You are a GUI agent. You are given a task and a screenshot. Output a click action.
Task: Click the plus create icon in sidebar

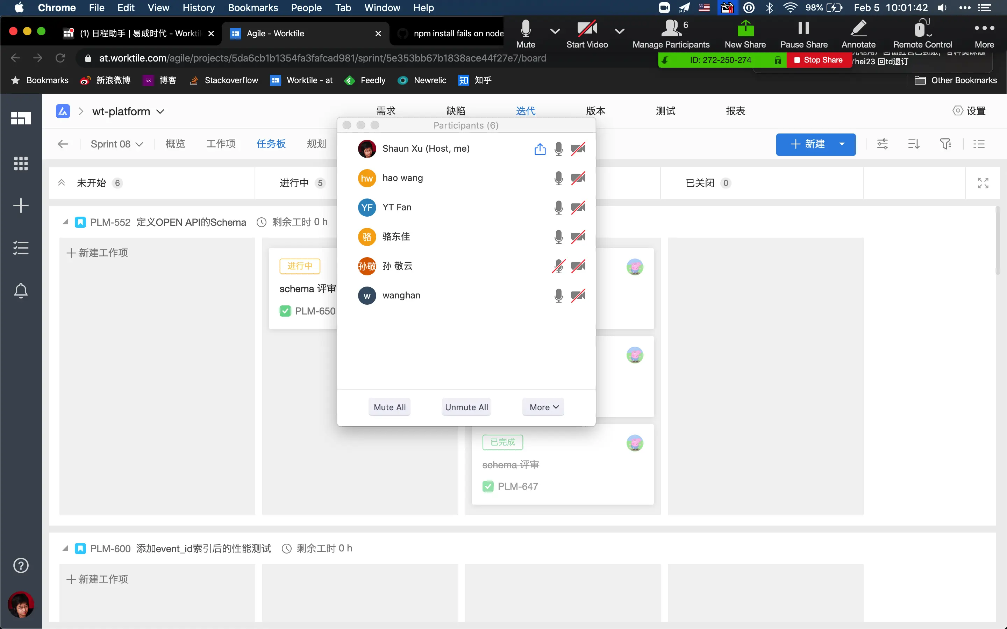[21, 205]
